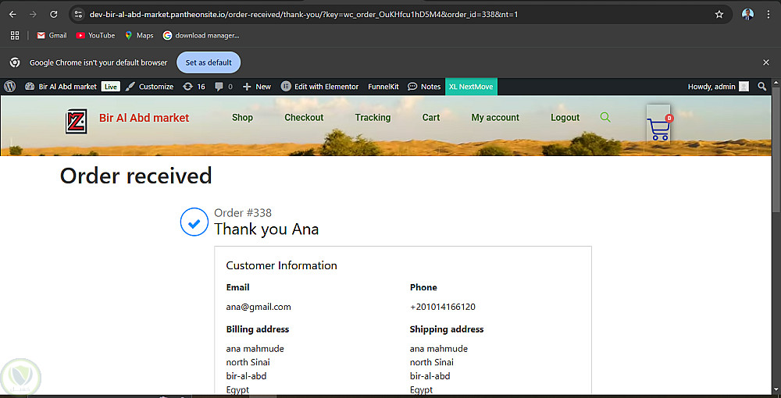Screen dimensions: 781x398
Task: Open the Maps bookmark
Action: click(x=139, y=35)
